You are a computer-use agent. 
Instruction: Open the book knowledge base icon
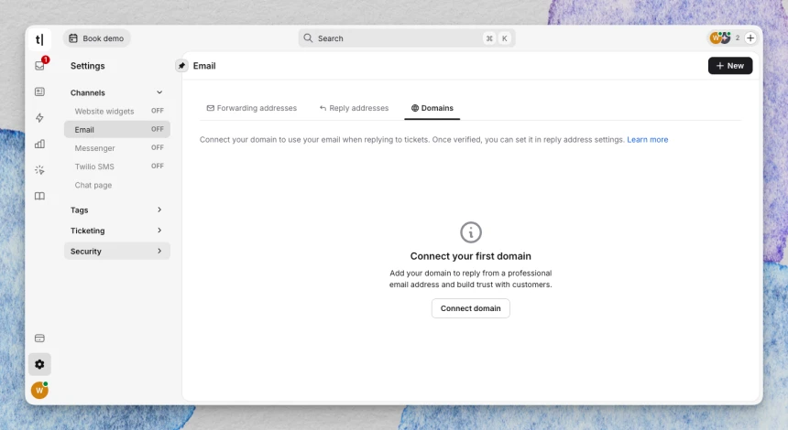pos(39,196)
